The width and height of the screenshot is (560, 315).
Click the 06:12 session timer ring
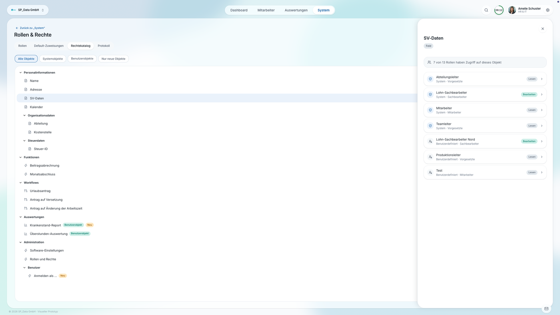pyautogui.click(x=499, y=10)
